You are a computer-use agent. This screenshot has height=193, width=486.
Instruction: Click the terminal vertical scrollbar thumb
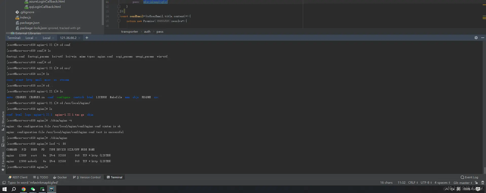(x=485, y=170)
